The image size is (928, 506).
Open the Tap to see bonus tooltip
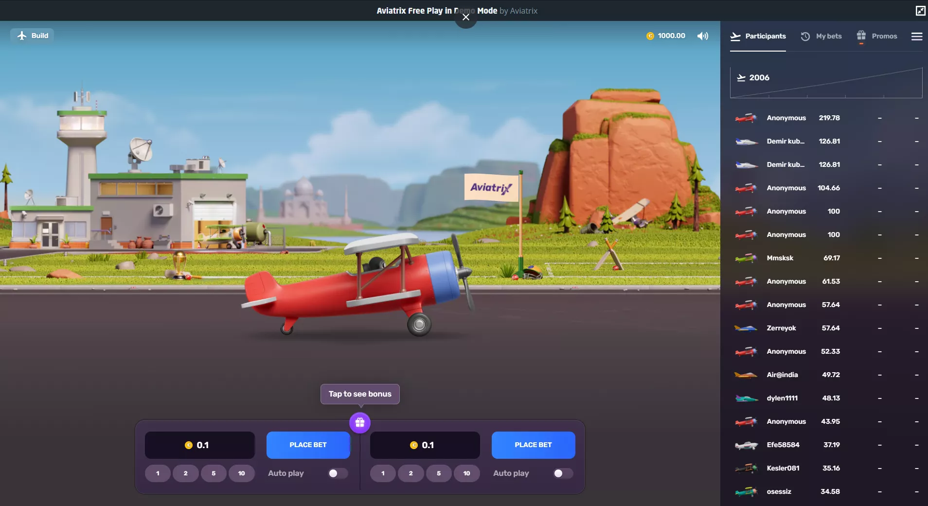359,394
